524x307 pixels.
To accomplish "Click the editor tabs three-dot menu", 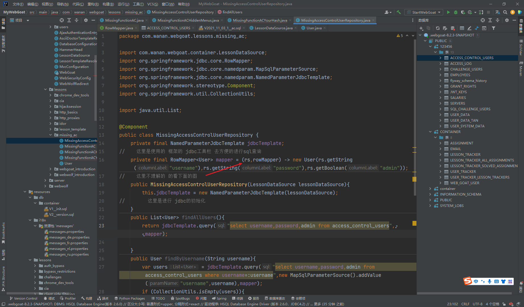I will coord(413,20).
